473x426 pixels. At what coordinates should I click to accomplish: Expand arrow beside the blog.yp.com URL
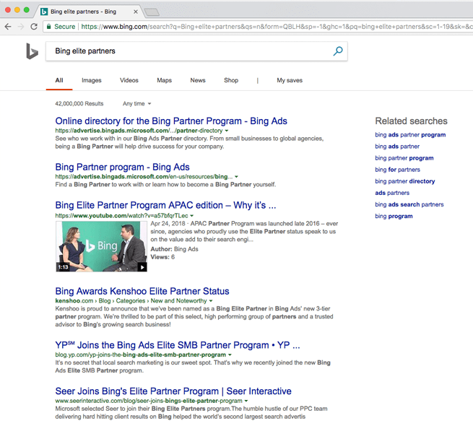(230, 355)
